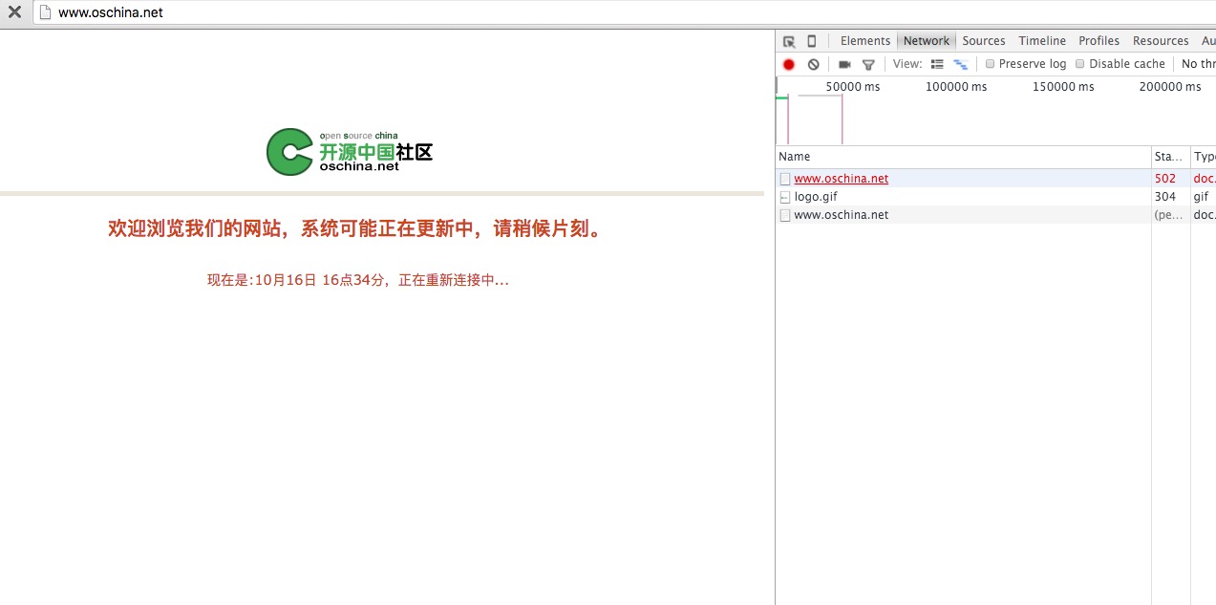The image size is (1216, 605).
Task: Enable the Preserve log checkbox
Action: click(991, 64)
